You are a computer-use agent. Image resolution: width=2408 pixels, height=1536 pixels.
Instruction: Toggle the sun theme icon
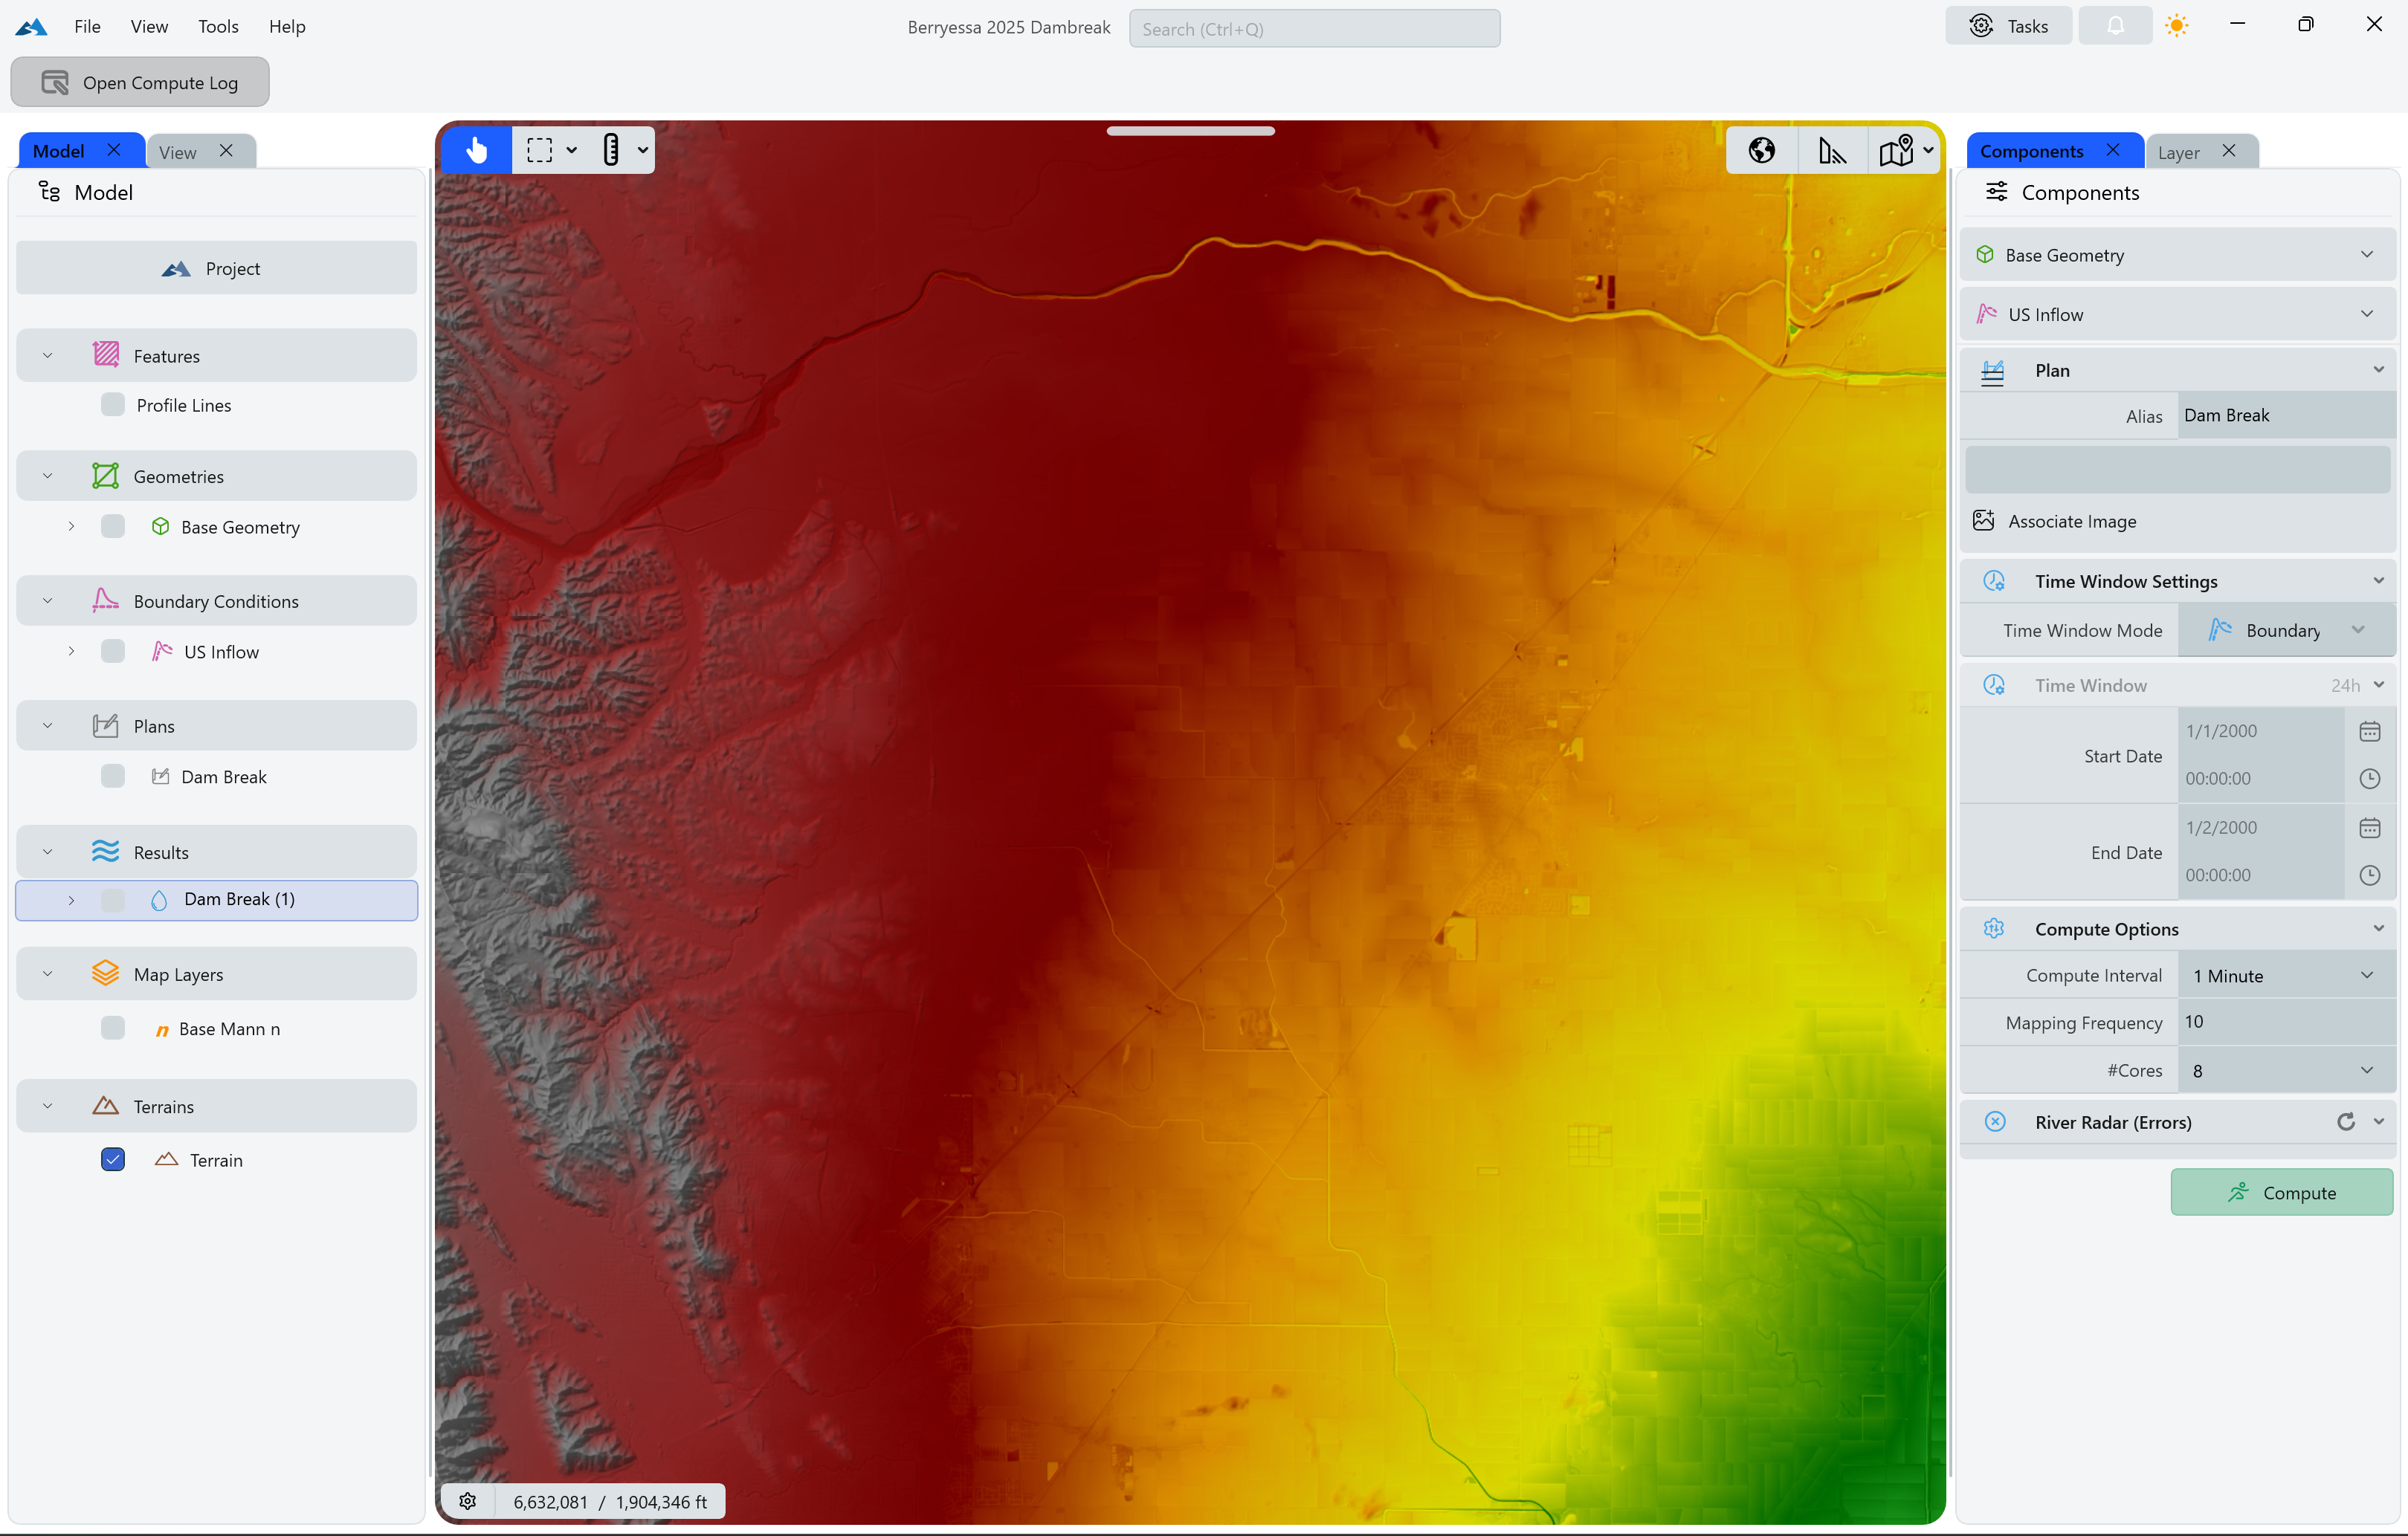coord(2176,27)
